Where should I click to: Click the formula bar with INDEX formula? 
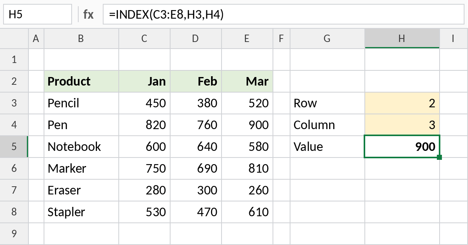283,14
